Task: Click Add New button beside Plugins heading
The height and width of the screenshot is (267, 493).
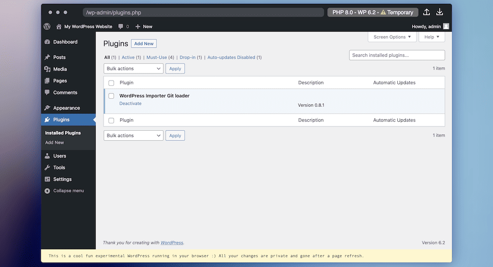Action: pos(143,43)
